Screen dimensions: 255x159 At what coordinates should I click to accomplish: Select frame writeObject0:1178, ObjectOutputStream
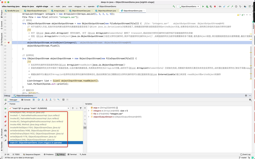coord(46,137)
